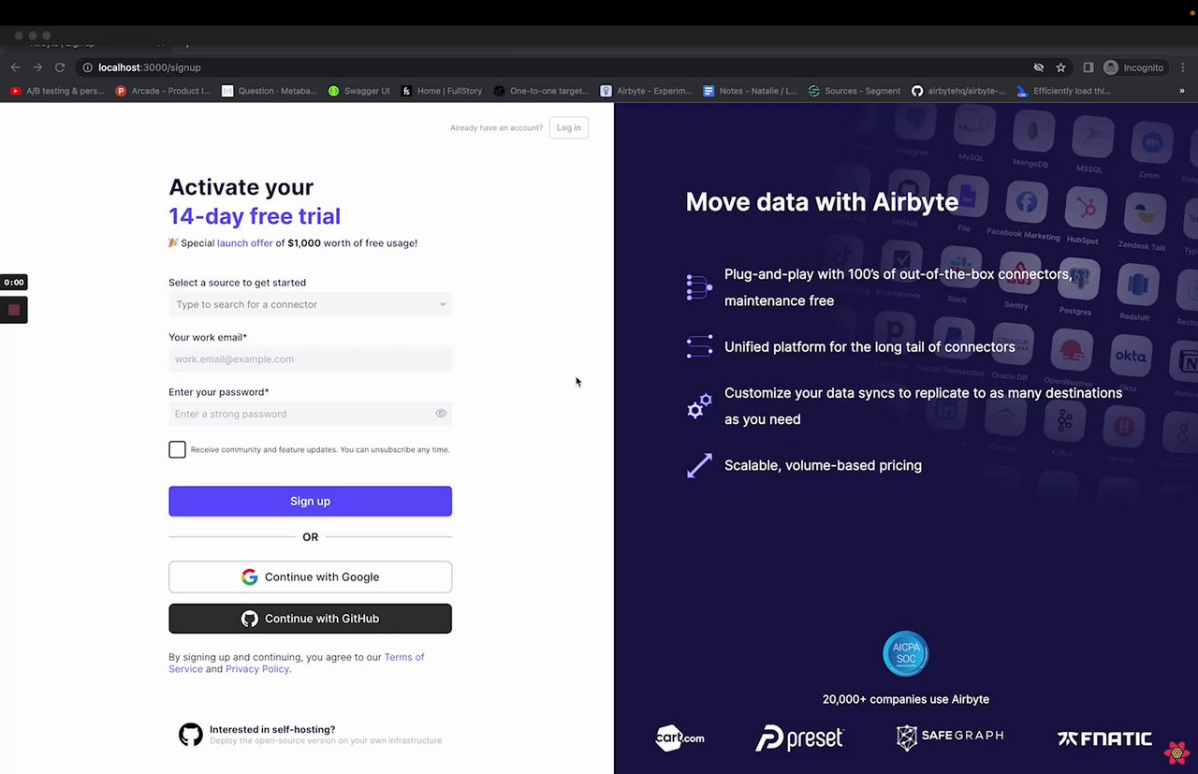The image size is (1198, 774).
Task: Stop recording with the red square button
Action: (x=14, y=310)
